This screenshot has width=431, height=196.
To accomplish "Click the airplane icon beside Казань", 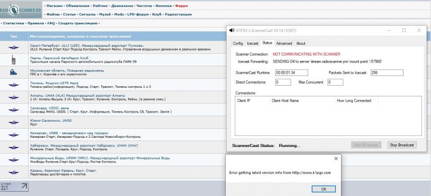I will 13,172.
